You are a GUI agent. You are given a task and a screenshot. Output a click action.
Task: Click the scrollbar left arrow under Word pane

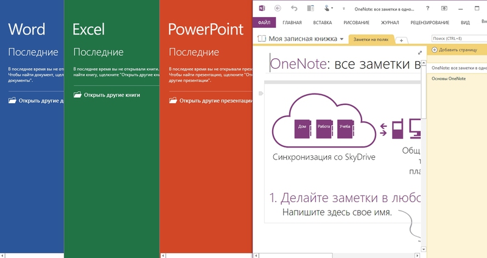[x=3, y=256]
